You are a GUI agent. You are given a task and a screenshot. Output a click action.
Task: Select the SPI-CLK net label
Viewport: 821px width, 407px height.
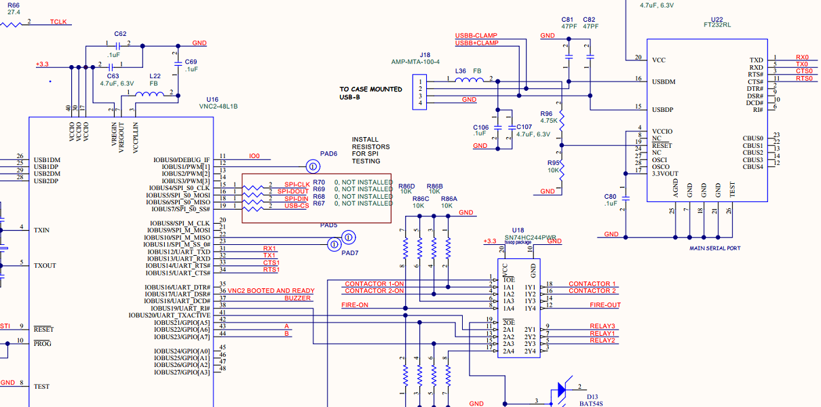(297, 185)
